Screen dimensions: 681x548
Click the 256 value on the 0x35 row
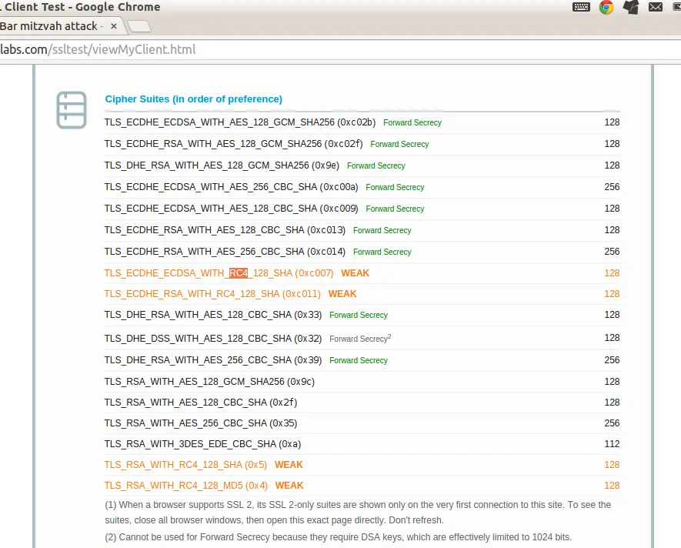612,423
